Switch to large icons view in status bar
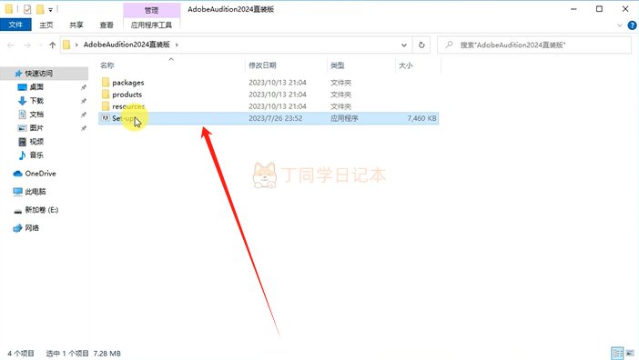 pos(630,353)
